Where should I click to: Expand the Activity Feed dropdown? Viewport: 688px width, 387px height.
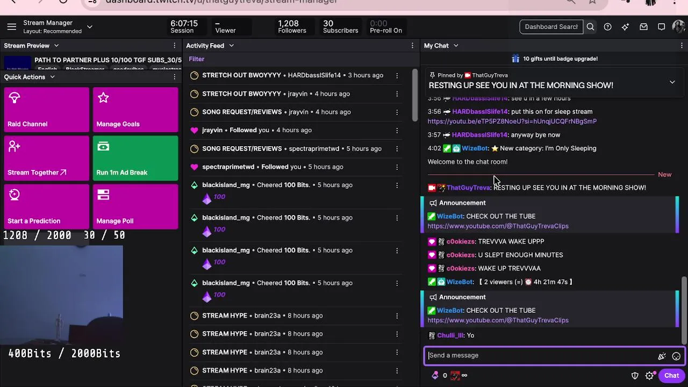pos(231,46)
